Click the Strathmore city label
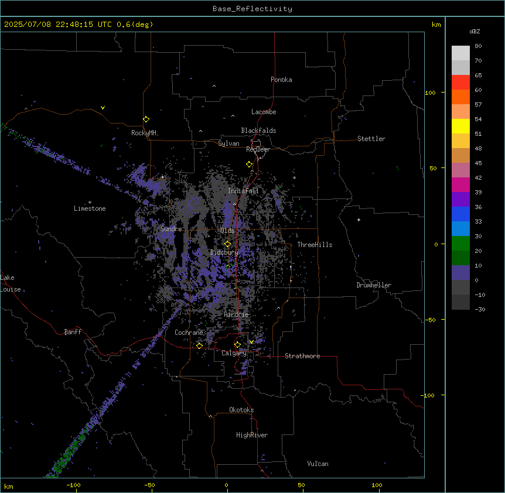 302,356
